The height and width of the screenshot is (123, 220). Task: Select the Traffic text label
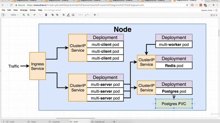click(14, 66)
